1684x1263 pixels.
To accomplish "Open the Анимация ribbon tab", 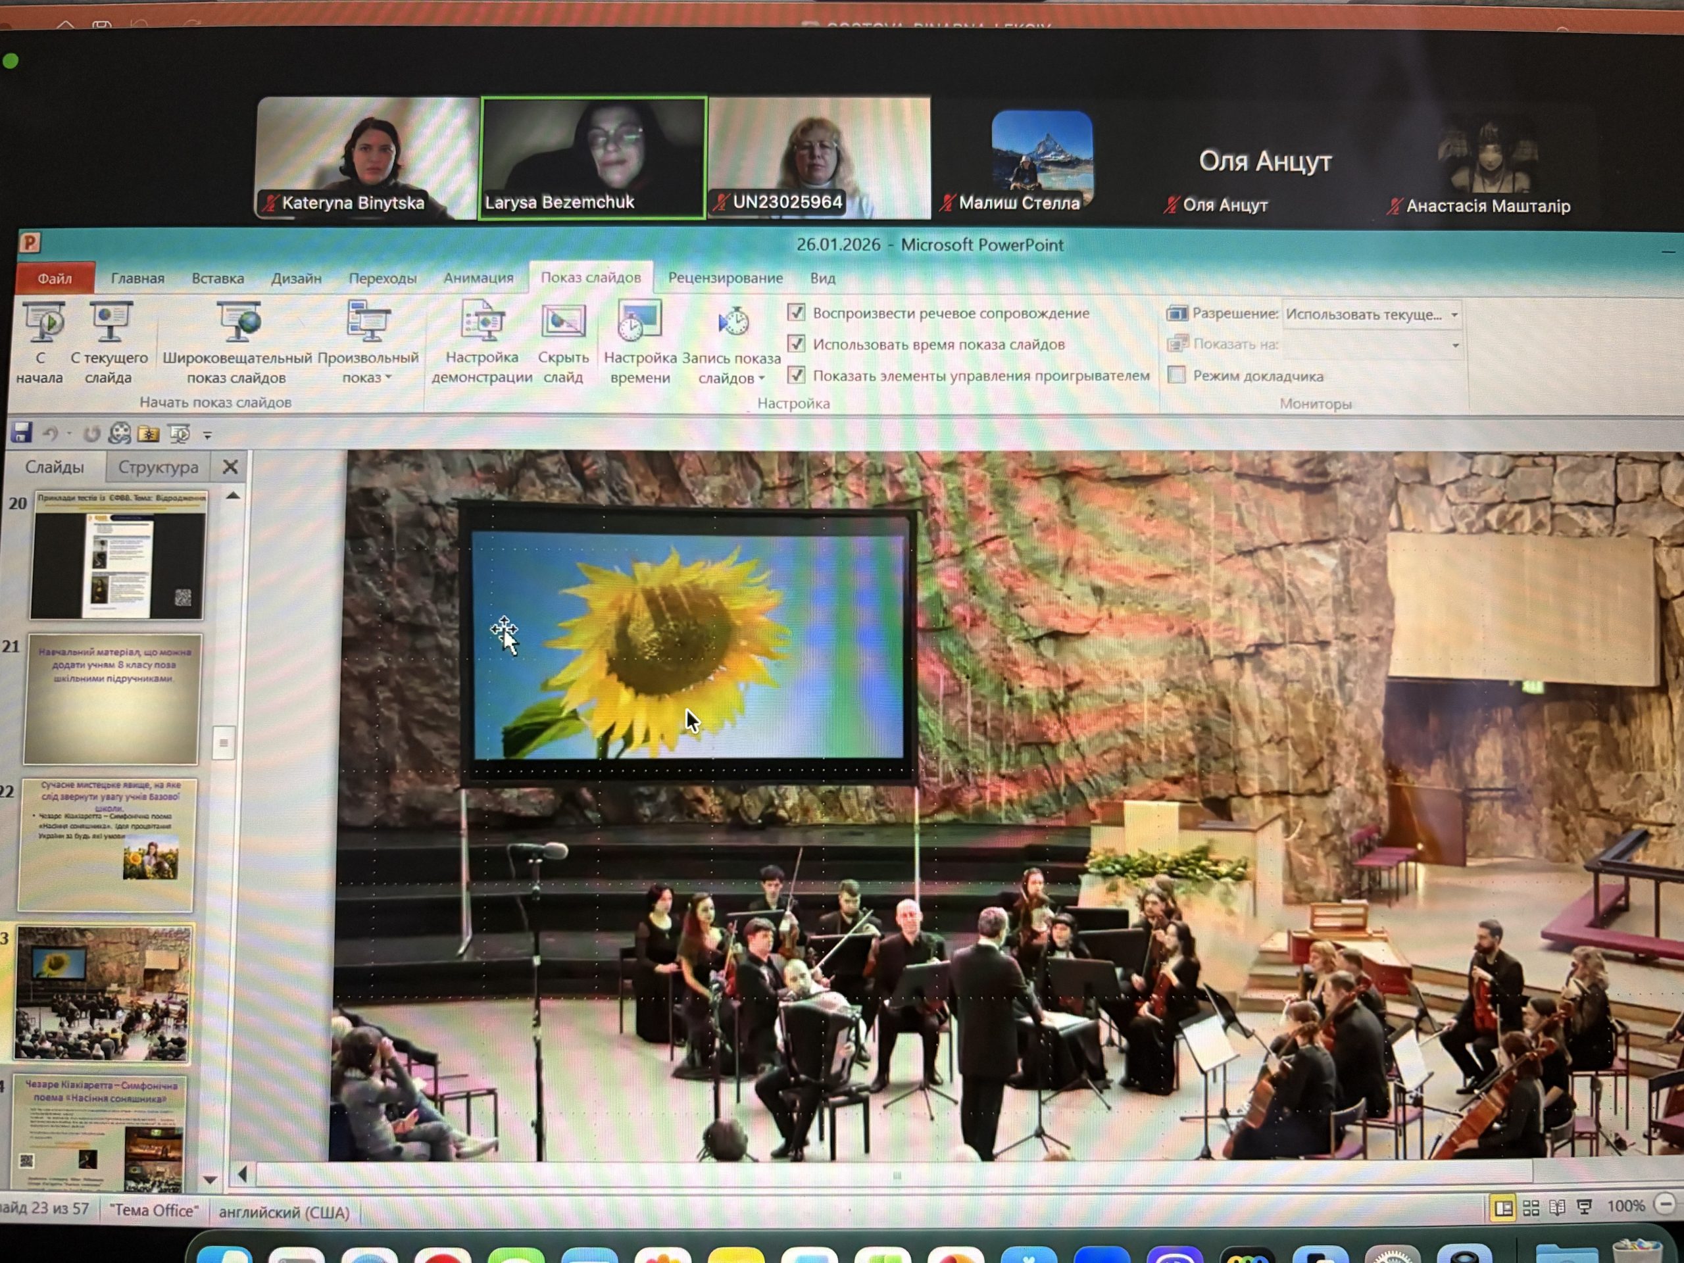I will click(x=478, y=278).
